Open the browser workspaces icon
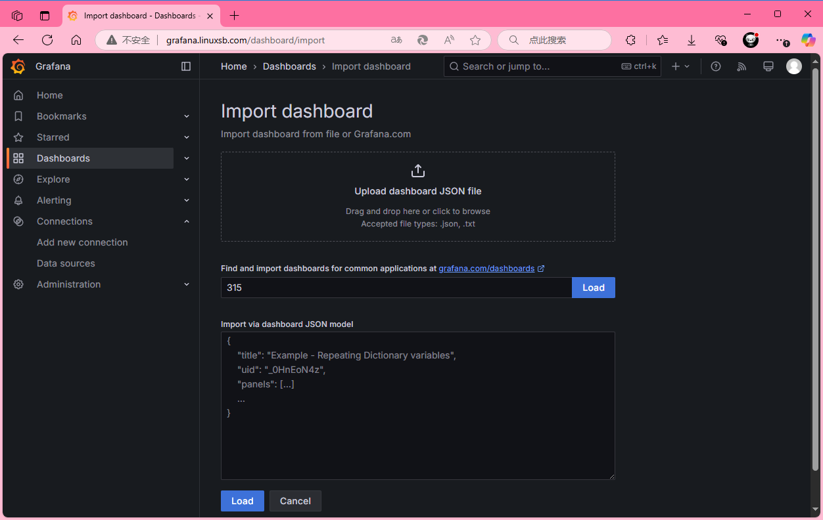This screenshot has width=823, height=520. point(17,15)
